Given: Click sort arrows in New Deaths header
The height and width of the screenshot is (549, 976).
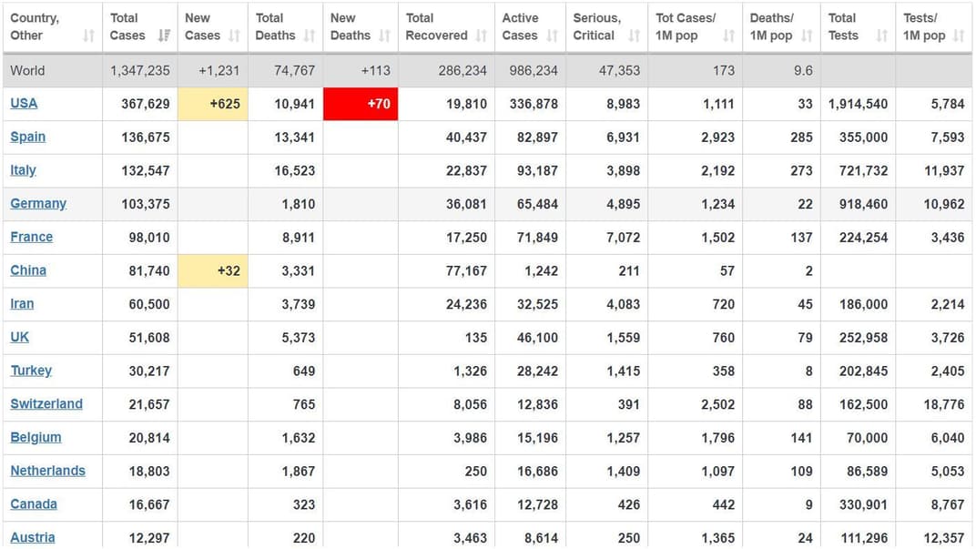Looking at the screenshot, I should 384,36.
